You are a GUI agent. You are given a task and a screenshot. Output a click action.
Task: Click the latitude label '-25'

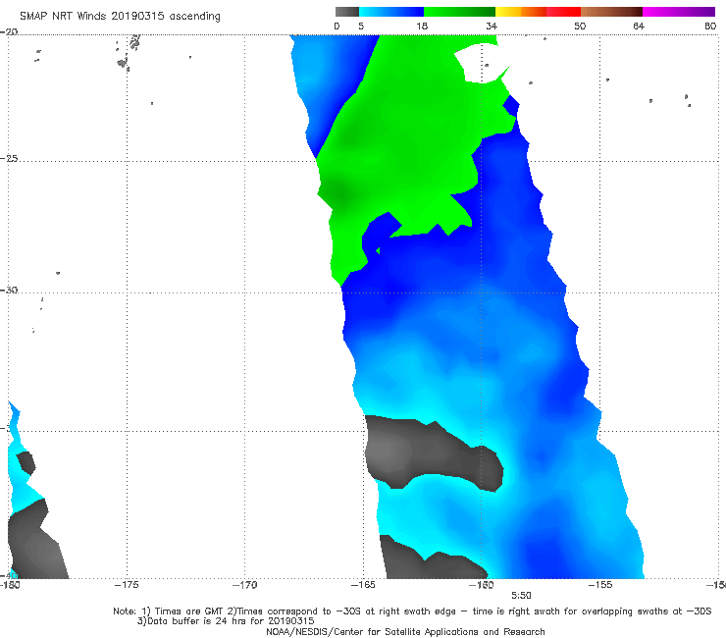click(x=9, y=158)
